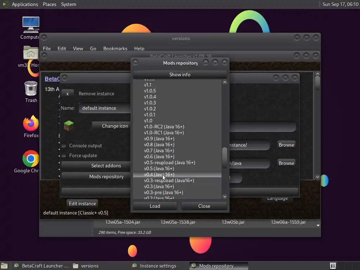Image resolution: width=360 pixels, height=270 pixels.
Task: Select v1.0.5 in the mods list
Action: 177,91
